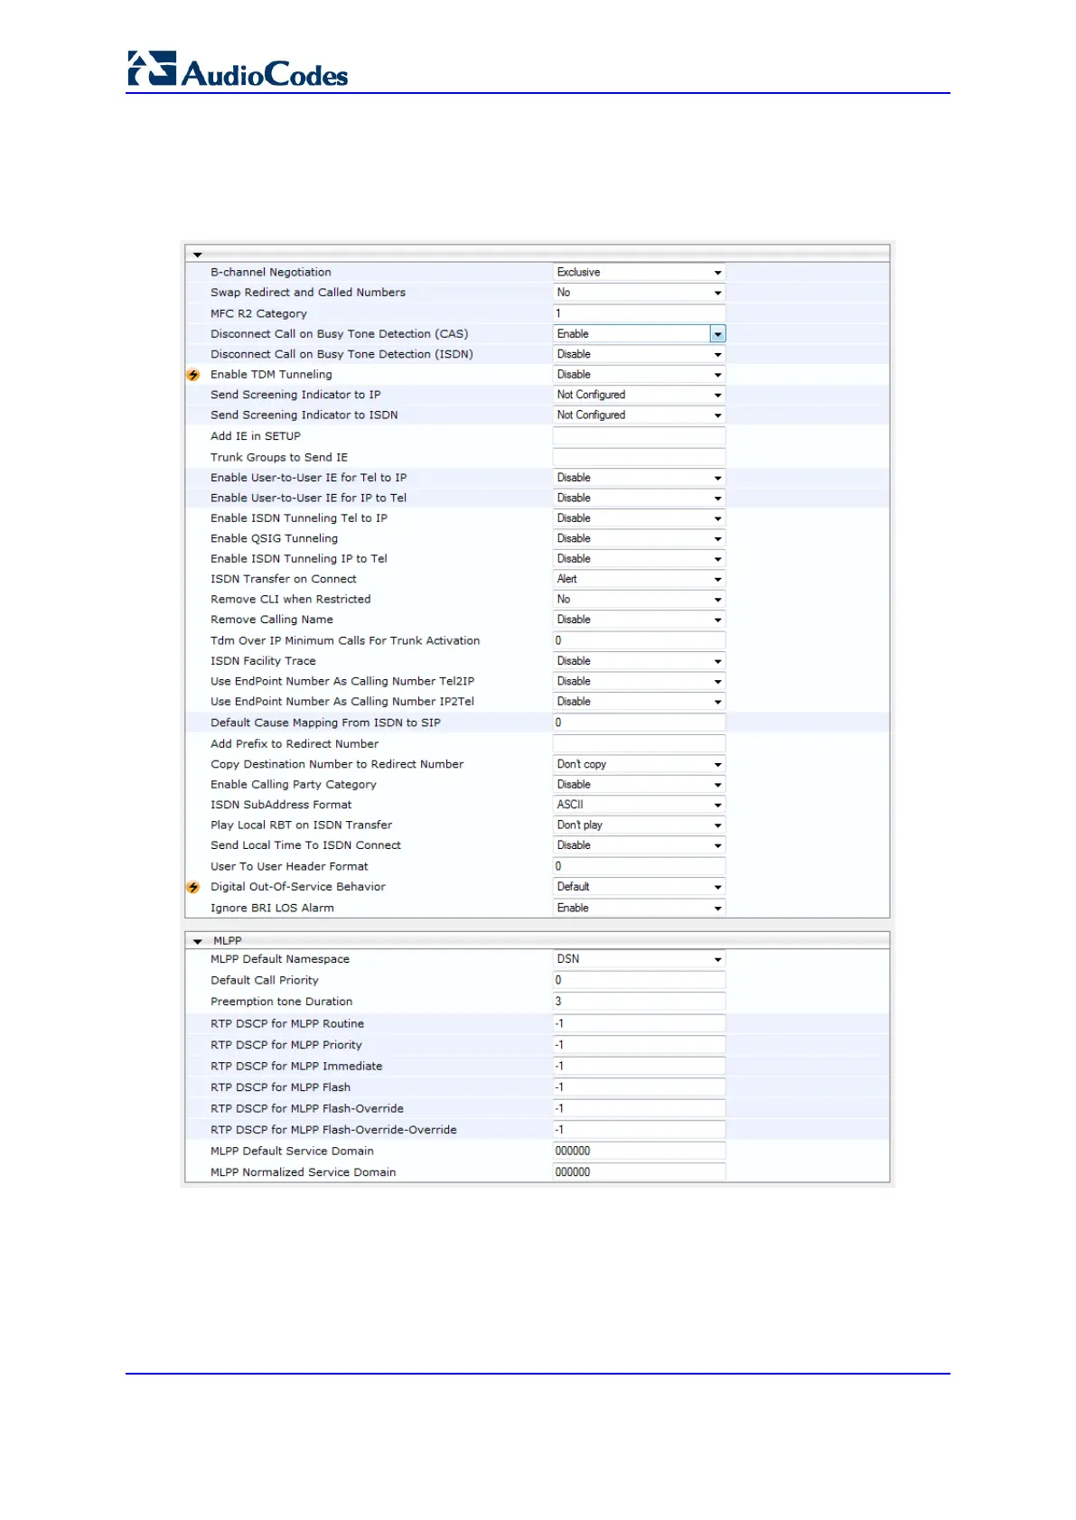Collapse the top unnamed settings section arrow
The height and width of the screenshot is (1520, 1076).
click(197, 255)
